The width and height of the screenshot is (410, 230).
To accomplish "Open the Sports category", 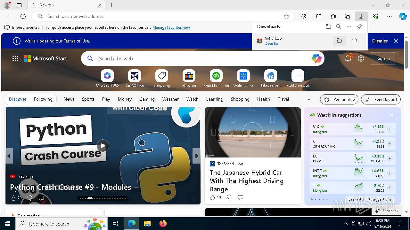I will [x=88, y=99].
